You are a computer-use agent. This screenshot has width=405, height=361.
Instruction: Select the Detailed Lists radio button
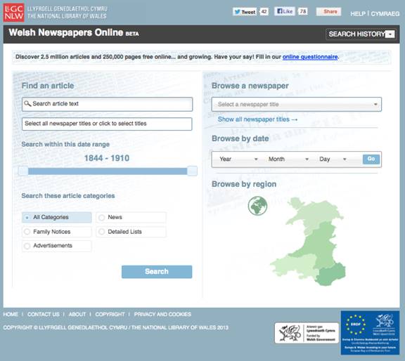[101, 232]
